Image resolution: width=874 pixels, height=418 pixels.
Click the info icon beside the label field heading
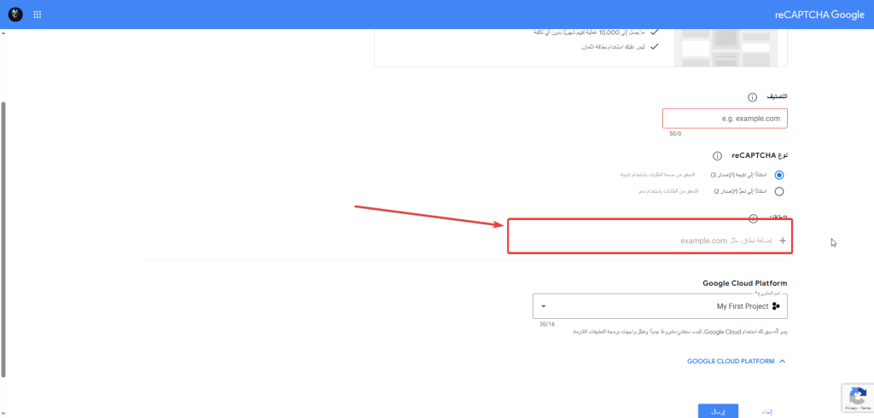point(753,98)
